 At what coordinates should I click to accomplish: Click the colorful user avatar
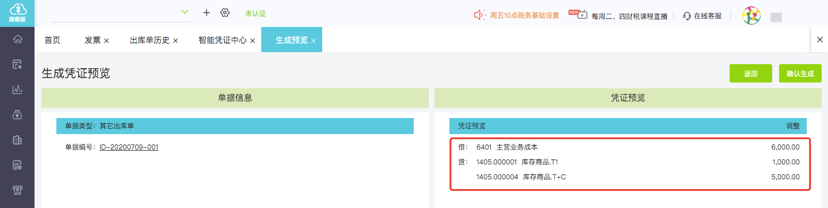point(751,16)
